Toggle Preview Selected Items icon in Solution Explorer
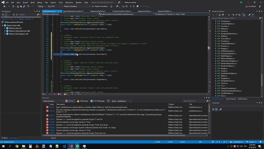The image size is (264, 149). coord(252,15)
